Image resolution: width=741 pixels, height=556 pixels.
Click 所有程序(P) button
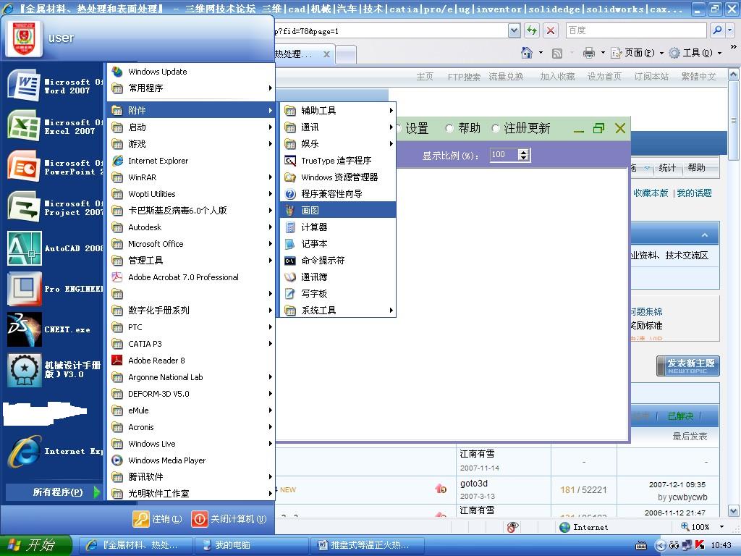(54, 492)
